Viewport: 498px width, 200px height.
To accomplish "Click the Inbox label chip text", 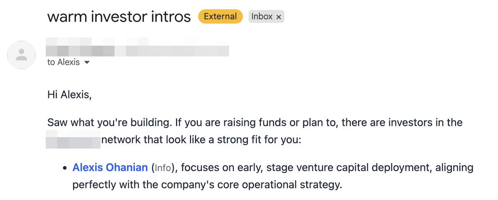I will (262, 17).
